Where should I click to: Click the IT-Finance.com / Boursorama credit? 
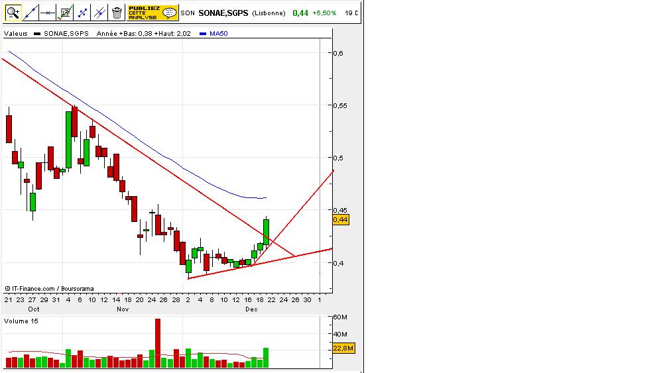pyautogui.click(x=49, y=289)
